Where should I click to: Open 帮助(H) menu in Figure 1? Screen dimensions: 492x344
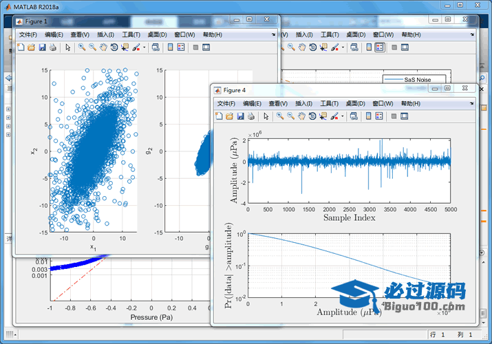pos(213,34)
